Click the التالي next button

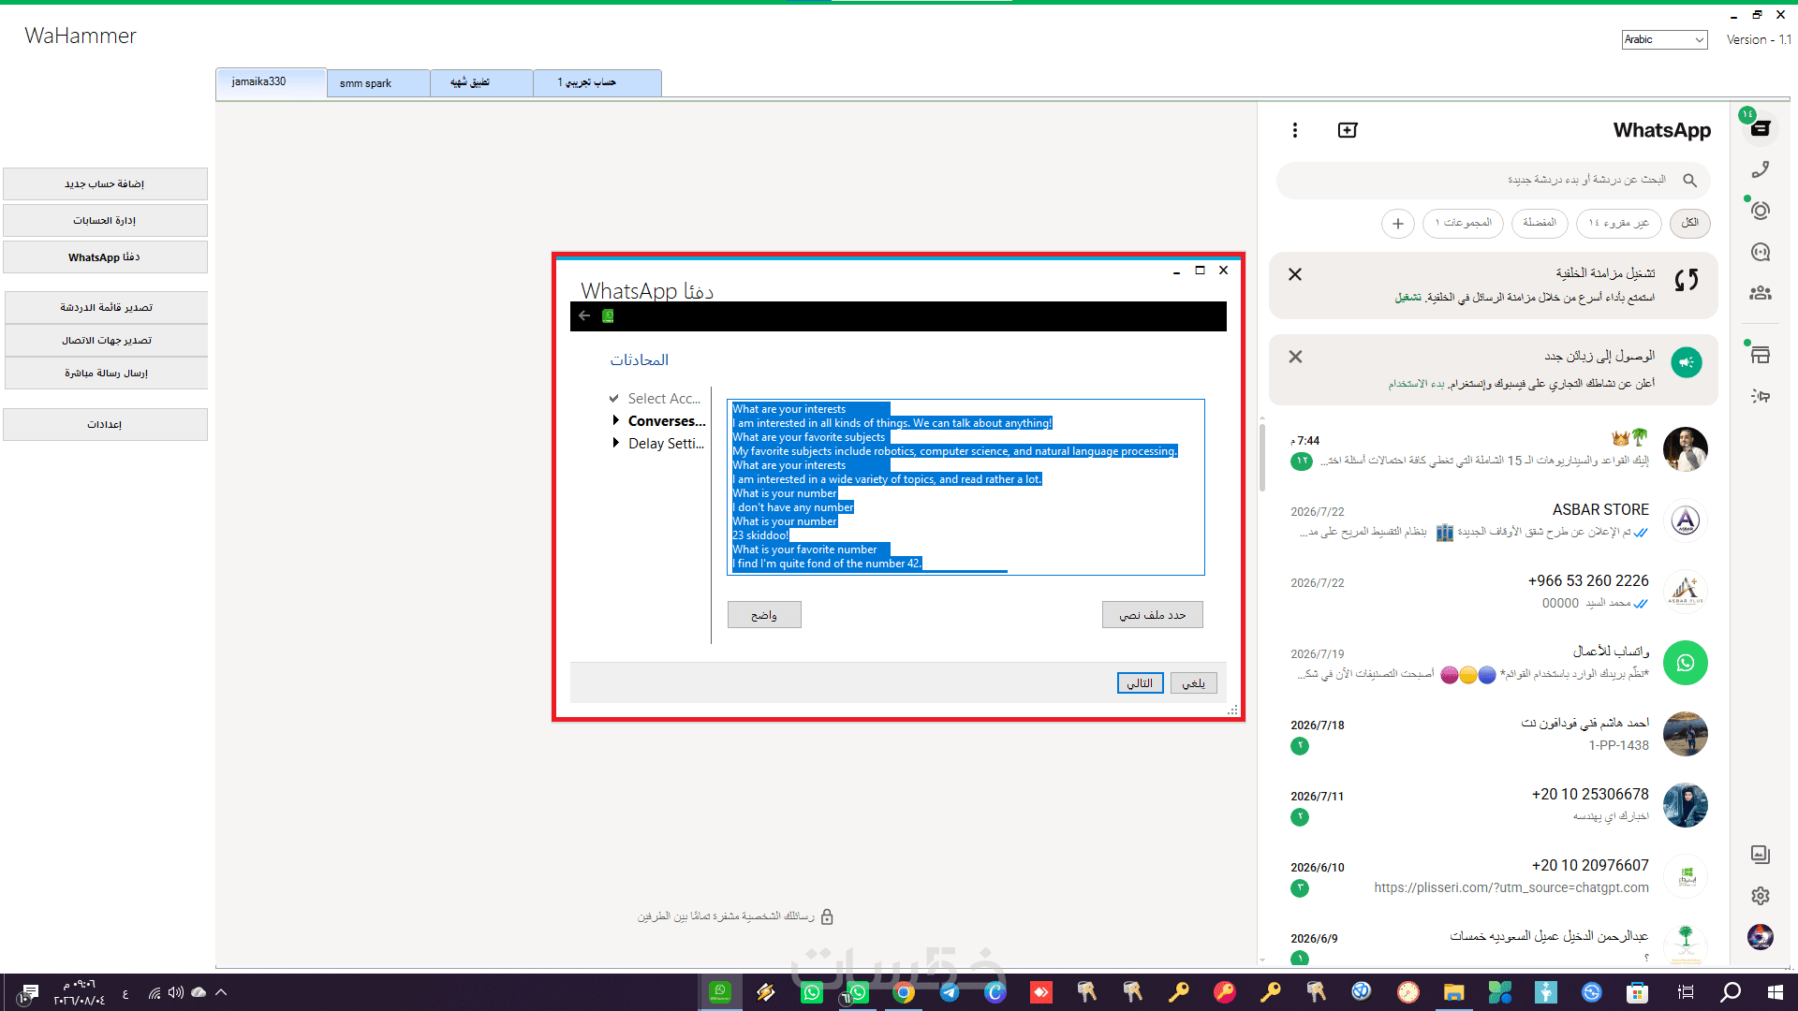(1141, 683)
